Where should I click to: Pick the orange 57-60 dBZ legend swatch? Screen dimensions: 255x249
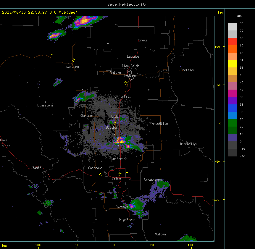click(233, 49)
